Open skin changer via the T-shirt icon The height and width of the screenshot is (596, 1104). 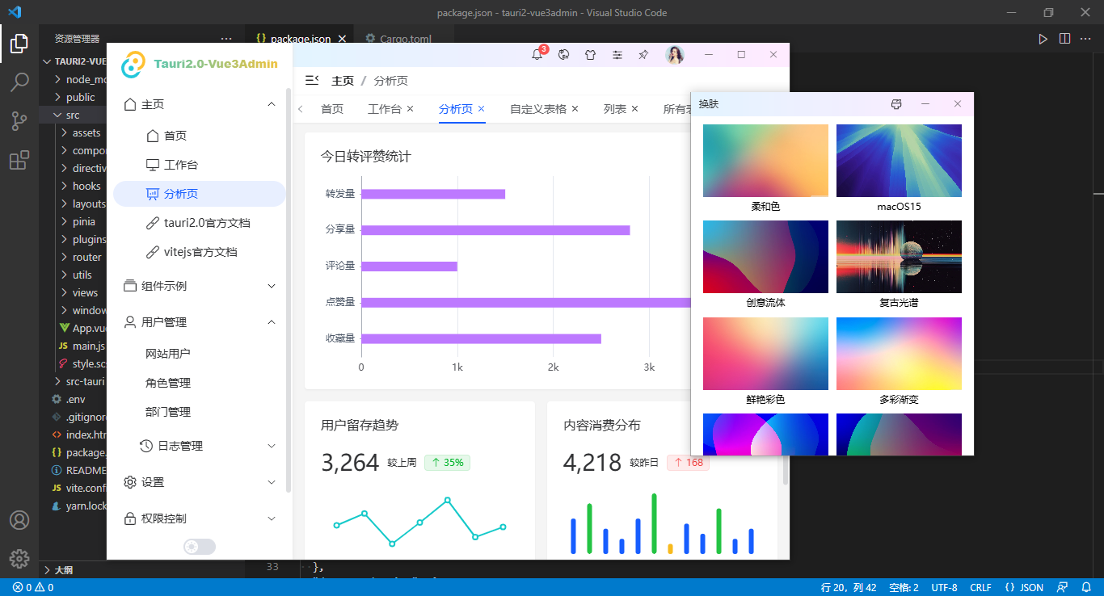point(590,55)
